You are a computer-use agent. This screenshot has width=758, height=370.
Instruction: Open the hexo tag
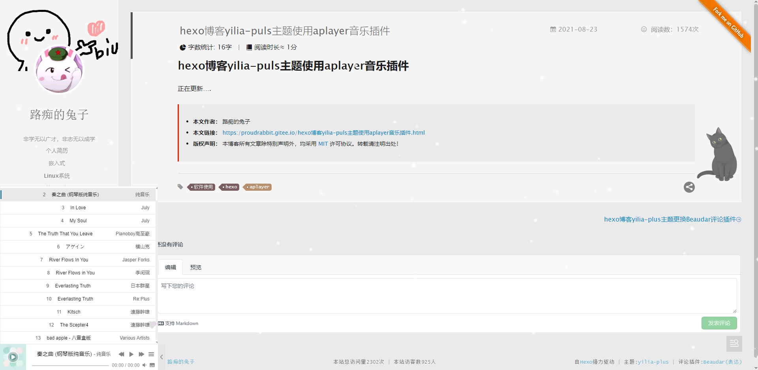pyautogui.click(x=229, y=187)
